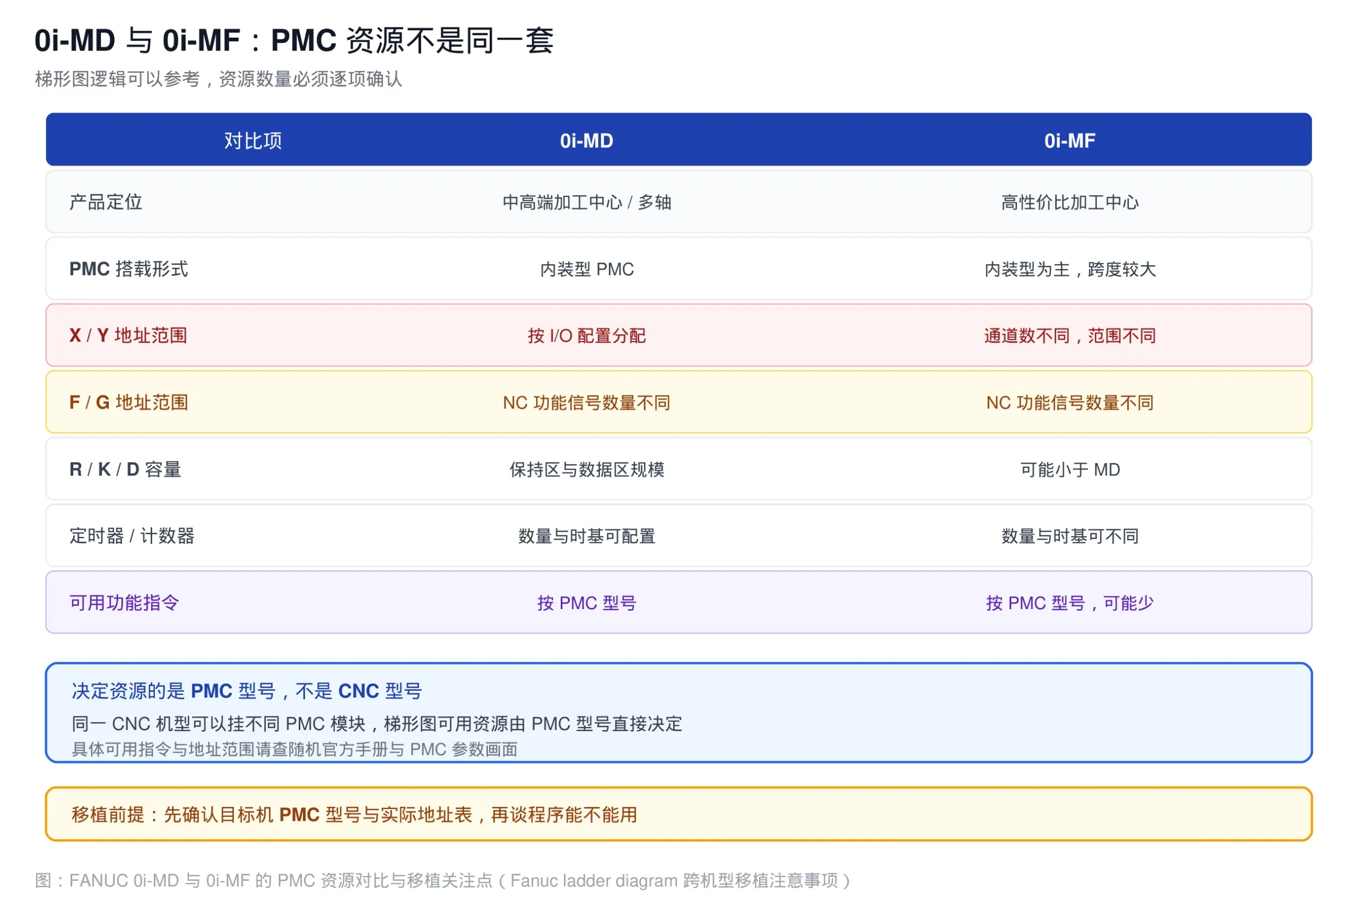Click the heading "决定资源的是 PMC 型号，不是 CNC 型号"

(x=247, y=691)
